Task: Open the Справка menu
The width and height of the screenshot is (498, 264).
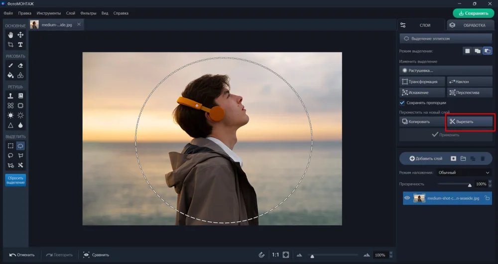Action: tap(121, 13)
